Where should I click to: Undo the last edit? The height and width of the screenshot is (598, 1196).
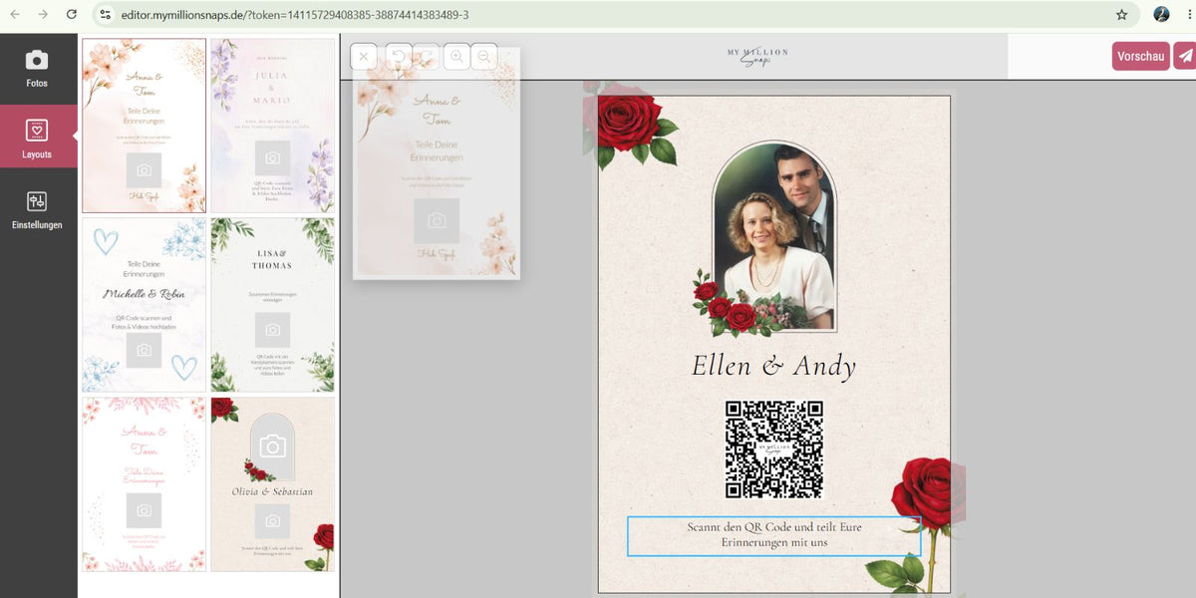(399, 57)
